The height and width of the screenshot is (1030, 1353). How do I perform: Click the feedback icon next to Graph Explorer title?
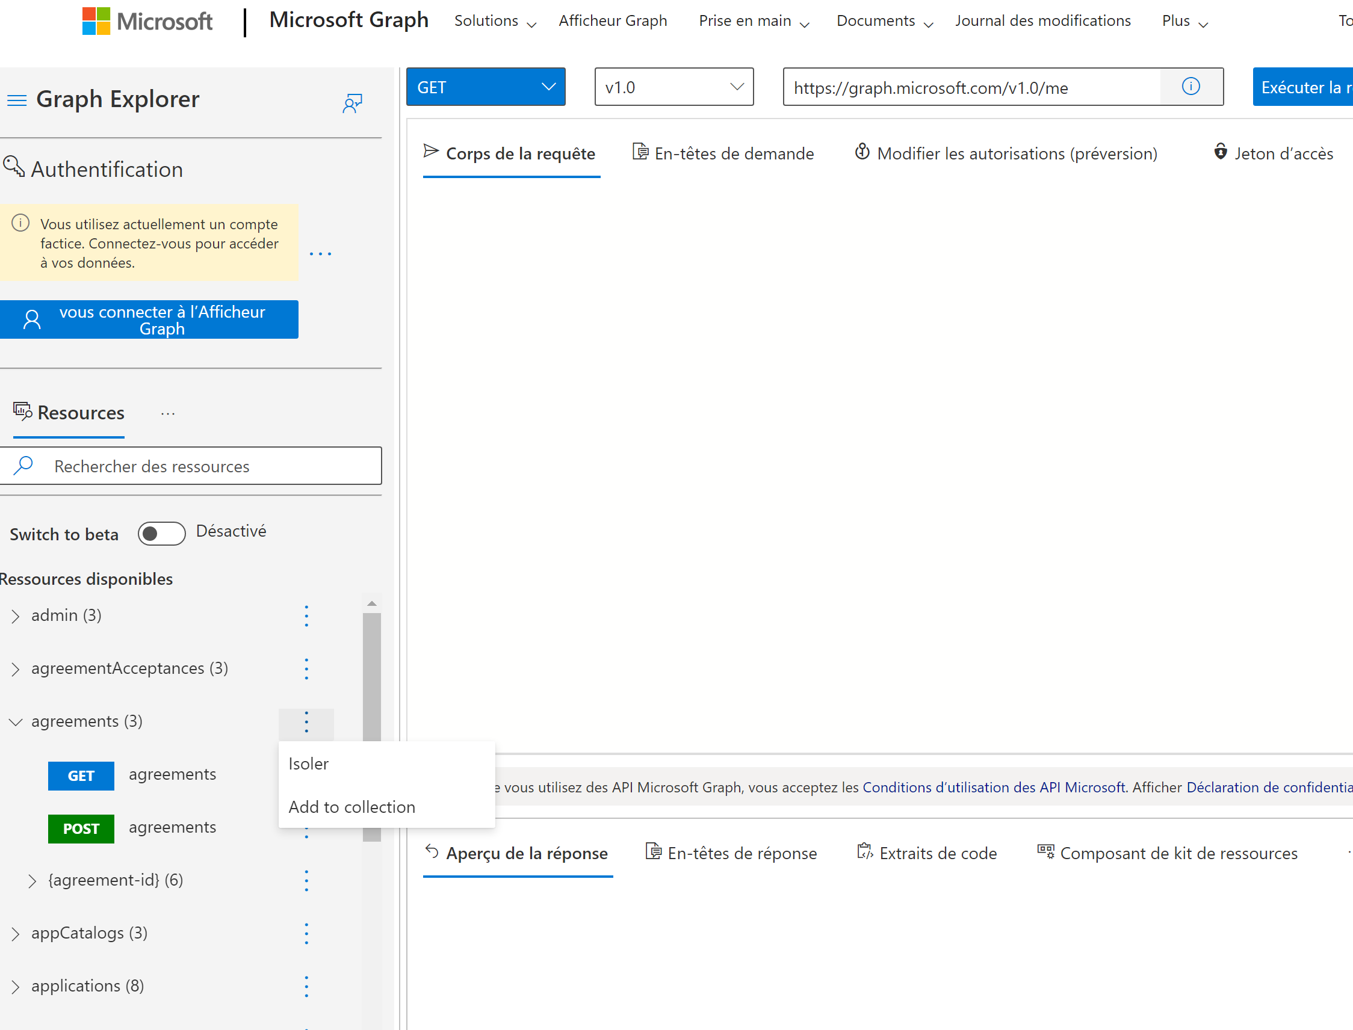pyautogui.click(x=352, y=103)
